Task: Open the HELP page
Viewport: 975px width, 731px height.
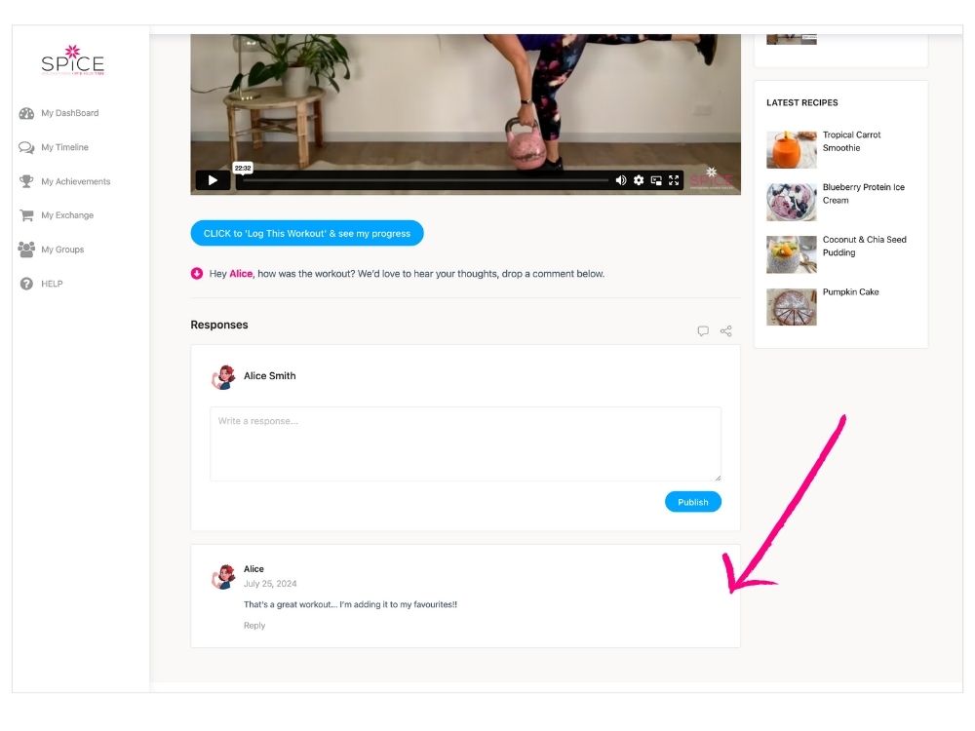Action: (x=52, y=284)
